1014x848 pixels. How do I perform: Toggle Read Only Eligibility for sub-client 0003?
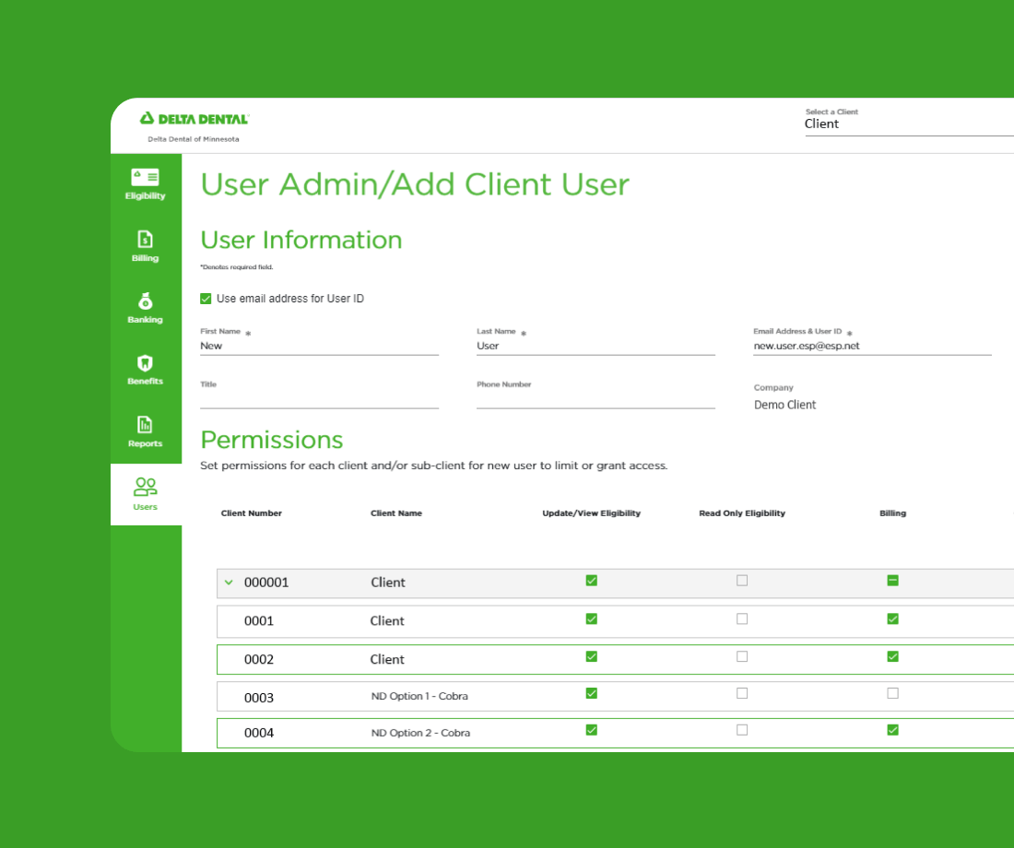pos(742,693)
